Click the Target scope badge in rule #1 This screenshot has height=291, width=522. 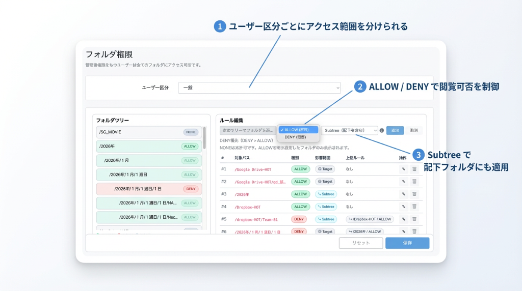pyautogui.click(x=325, y=169)
